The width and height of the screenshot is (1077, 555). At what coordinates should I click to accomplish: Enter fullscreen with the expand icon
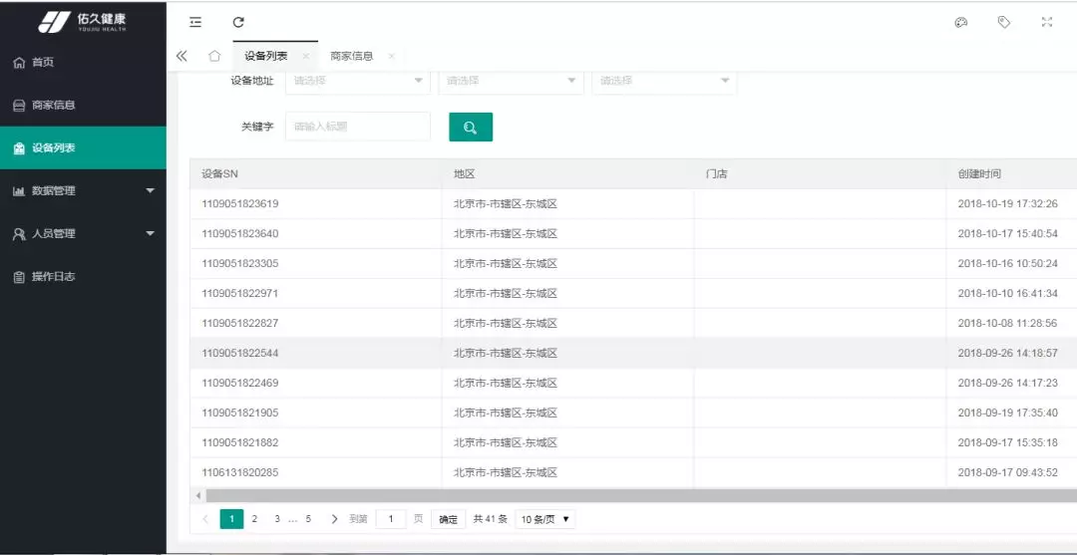tap(1047, 22)
